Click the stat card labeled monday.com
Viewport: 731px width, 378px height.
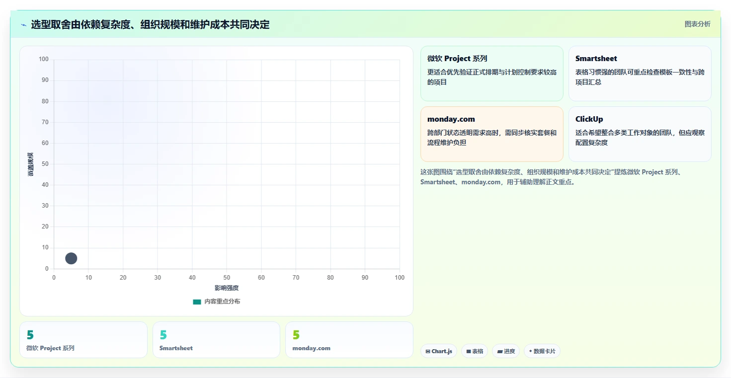coord(349,340)
